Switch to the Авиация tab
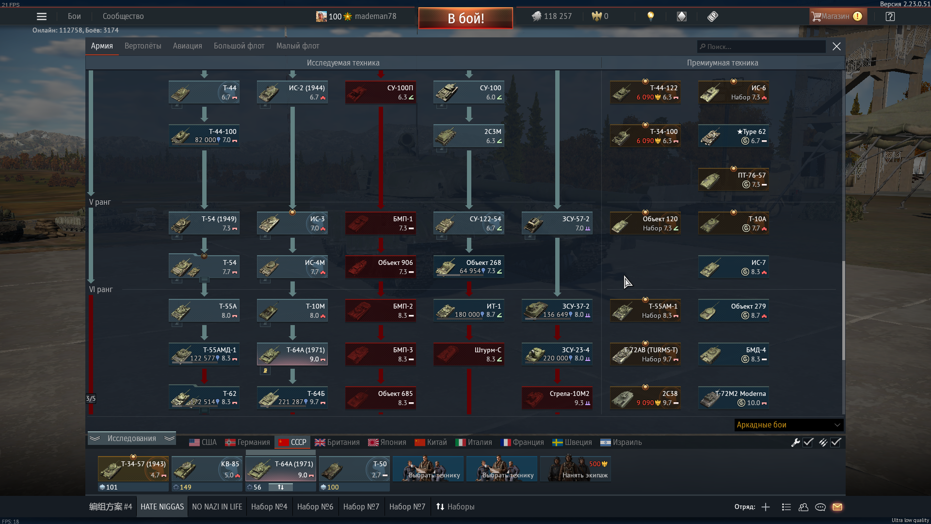This screenshot has width=931, height=524. coord(188,46)
